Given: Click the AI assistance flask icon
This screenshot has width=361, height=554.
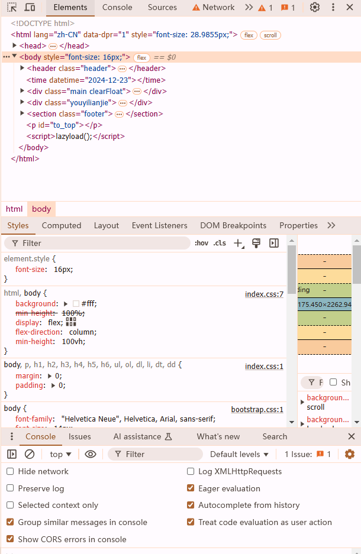Looking at the screenshot, I should 169,437.
